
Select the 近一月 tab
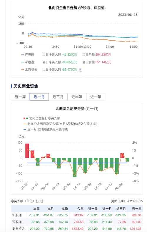[39, 97]
